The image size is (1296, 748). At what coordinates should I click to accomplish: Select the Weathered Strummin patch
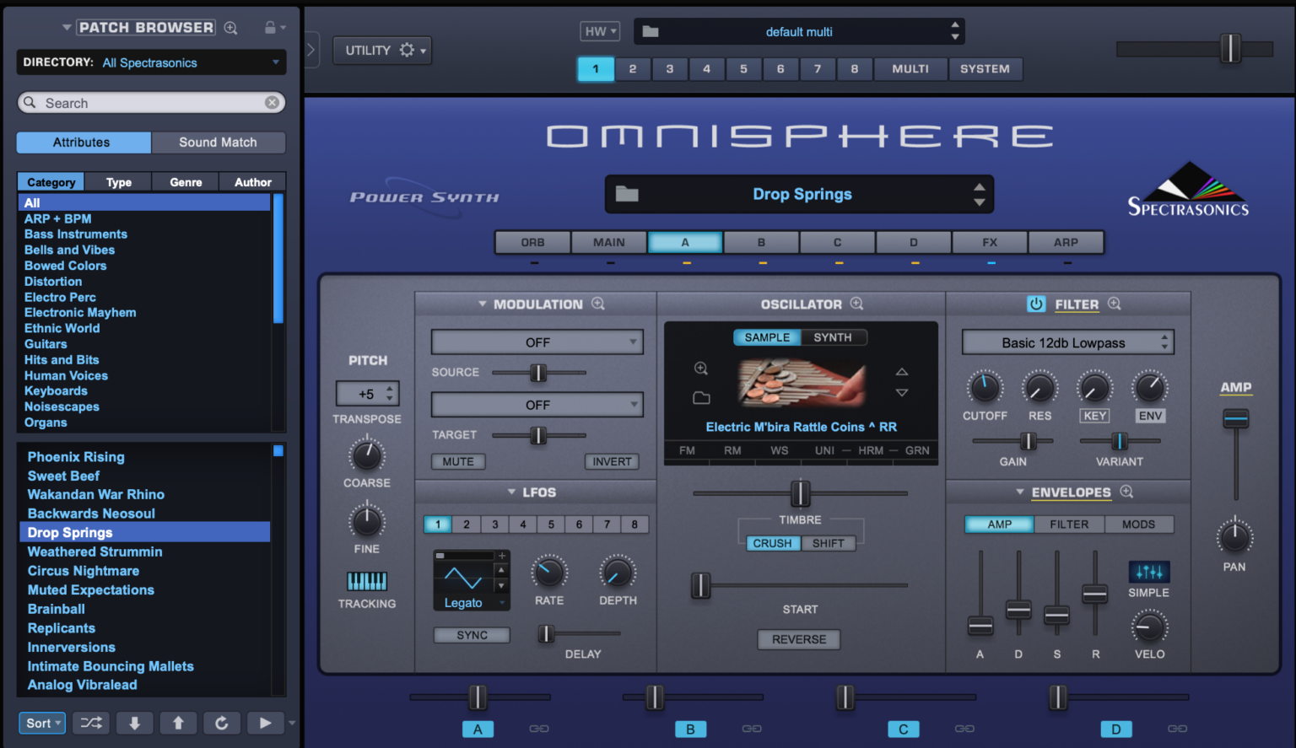tap(94, 552)
